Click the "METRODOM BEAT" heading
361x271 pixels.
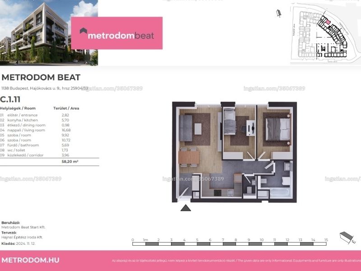pos(41,77)
